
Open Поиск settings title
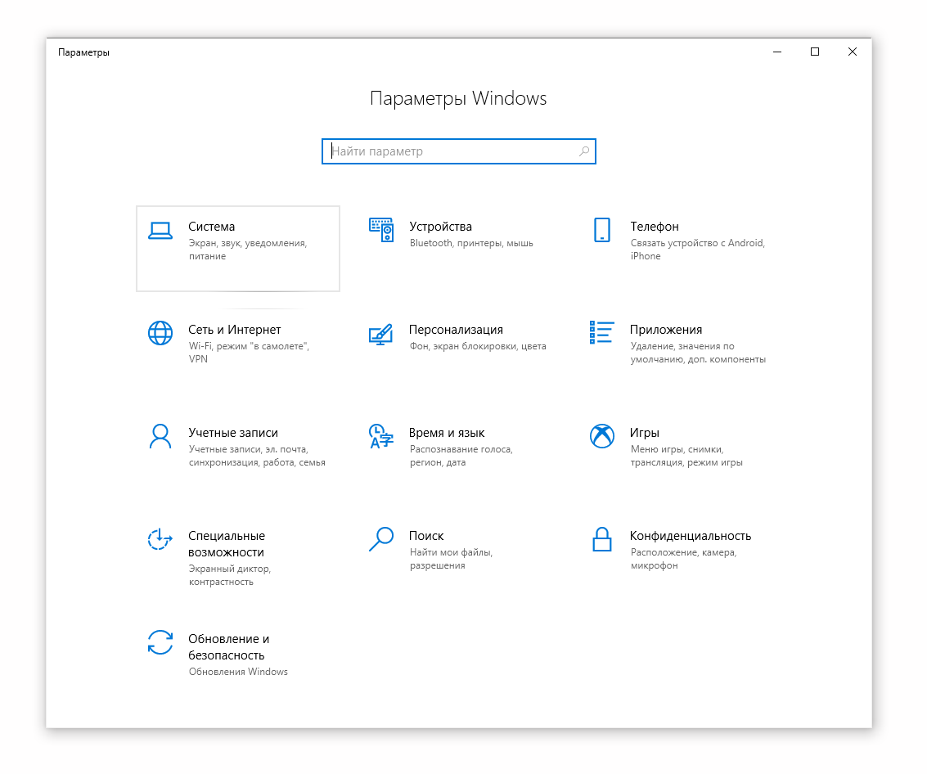click(426, 536)
